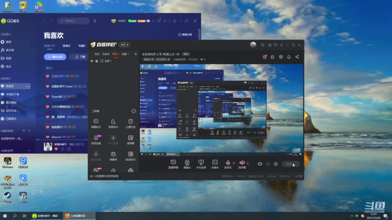
Task: Open the 弹幕秀 tool in the toolbox
Action: (x=113, y=156)
